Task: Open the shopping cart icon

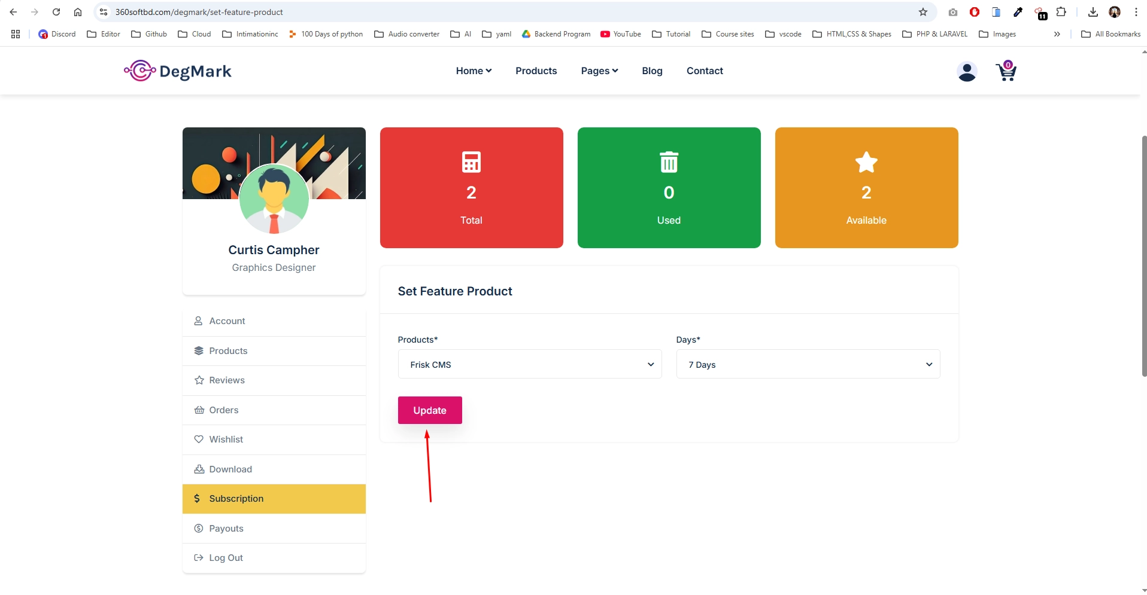Action: coord(1006,71)
